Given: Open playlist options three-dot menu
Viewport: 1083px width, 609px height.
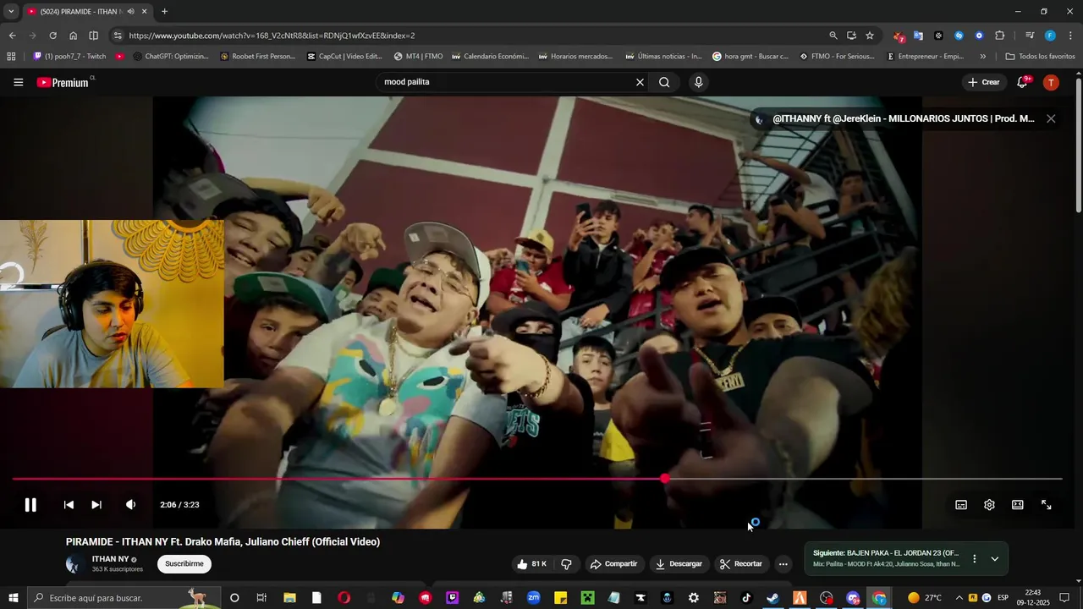Looking at the screenshot, I should [x=974, y=559].
